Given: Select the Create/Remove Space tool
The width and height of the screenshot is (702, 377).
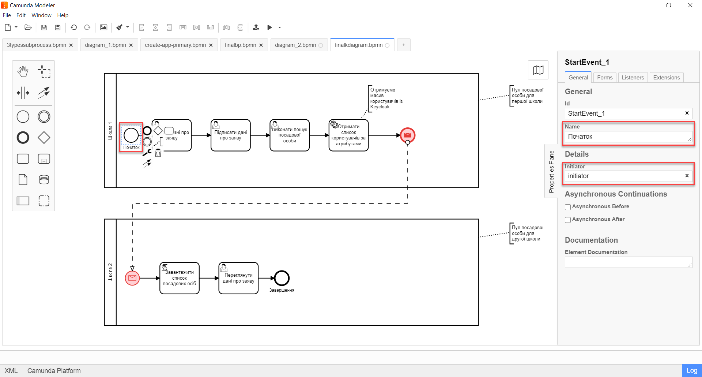Looking at the screenshot, I should click(23, 93).
